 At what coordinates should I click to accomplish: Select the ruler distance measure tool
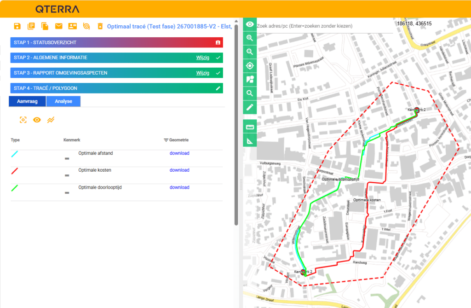click(x=250, y=127)
